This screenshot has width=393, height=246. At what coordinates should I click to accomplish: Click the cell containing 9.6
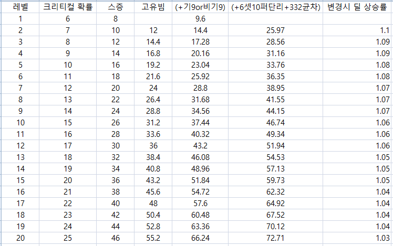coord(200,19)
